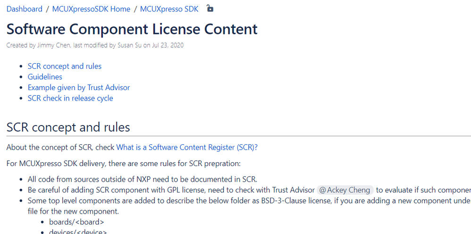Open the MCUXpressoSDK Home breadcrumb

[x=91, y=9]
